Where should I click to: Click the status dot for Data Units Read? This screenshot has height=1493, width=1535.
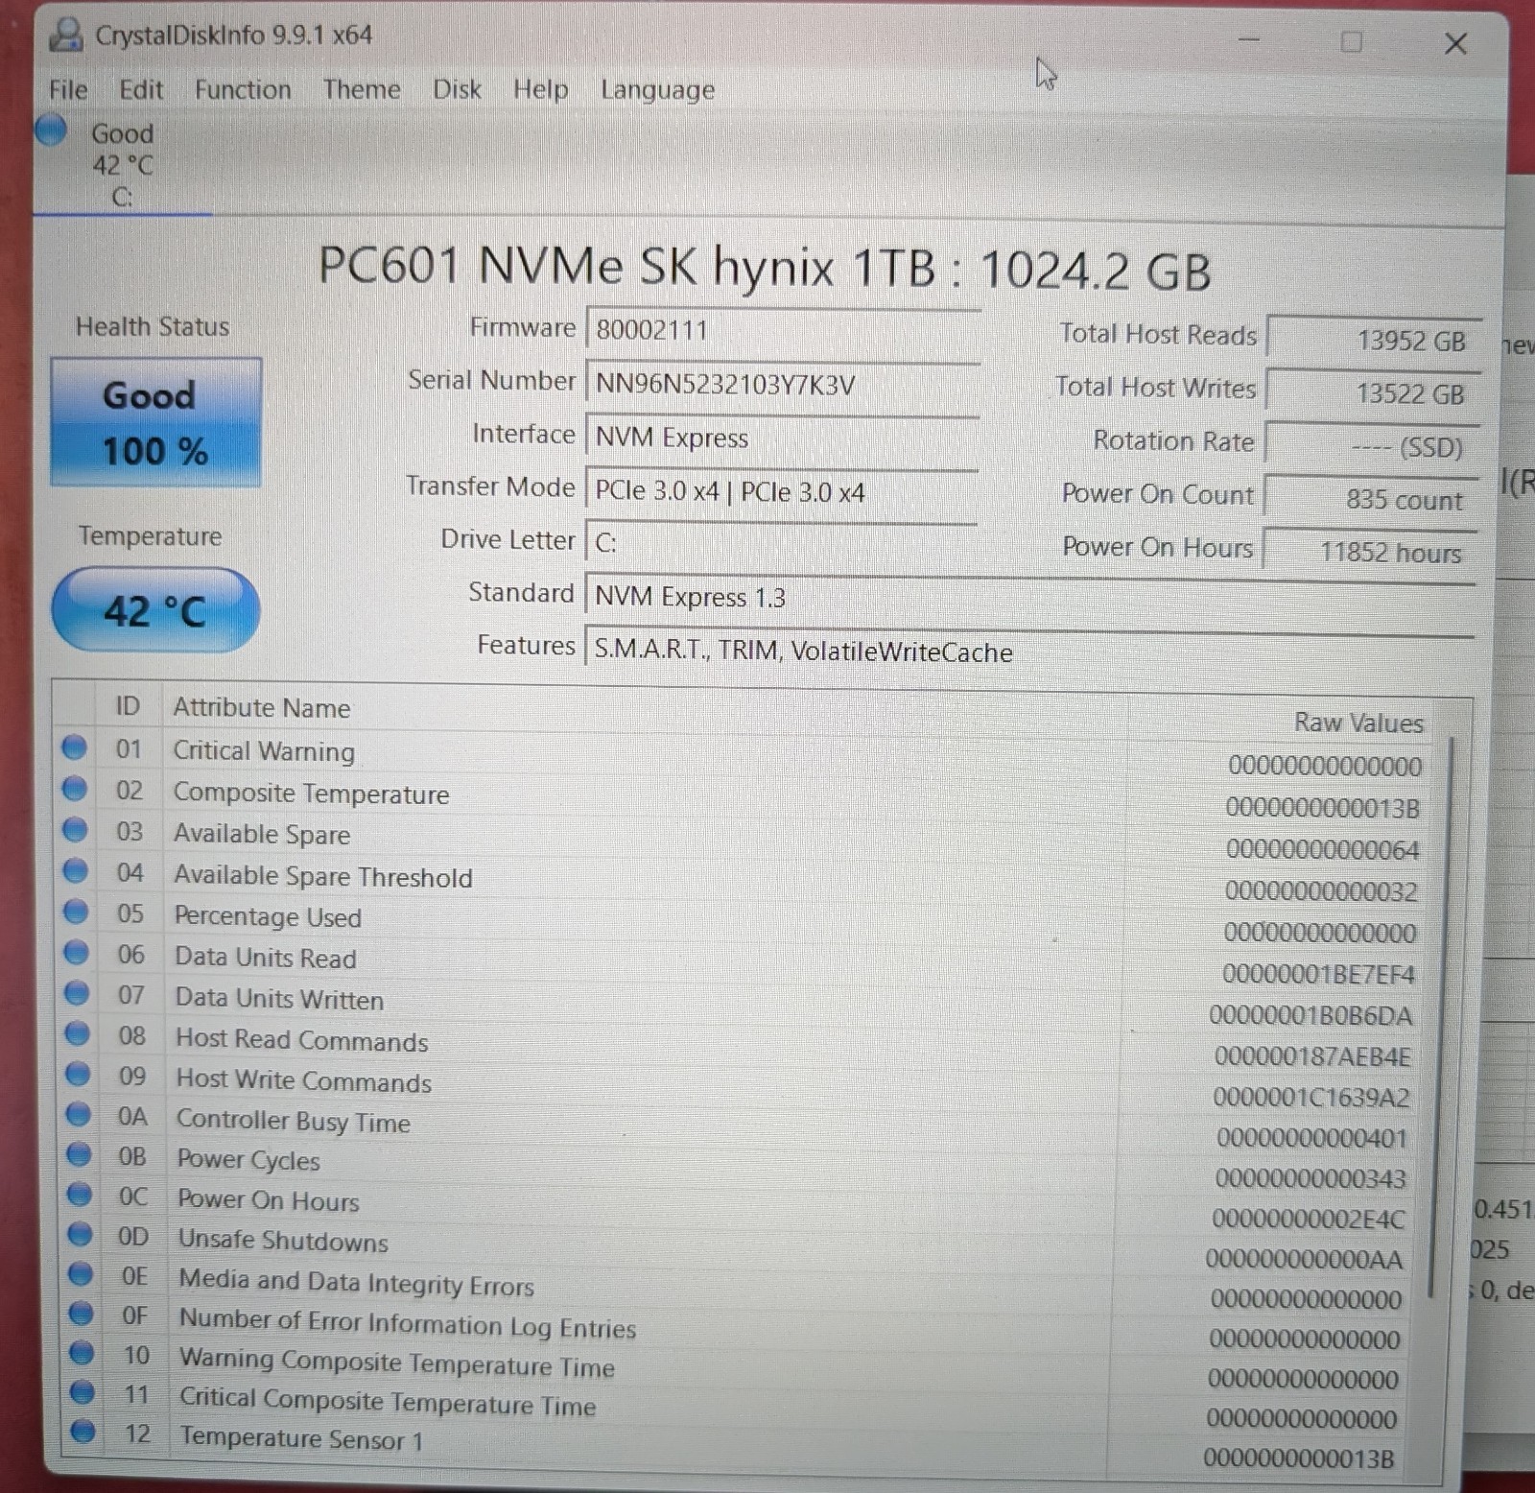tap(76, 952)
